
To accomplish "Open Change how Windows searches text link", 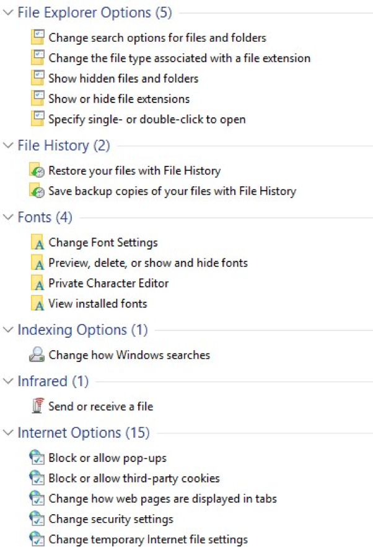I will tap(129, 355).
